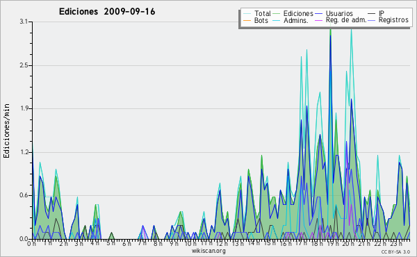The height and width of the screenshot is (257, 417).
Task: Click the '15 h' x-axis label
Action: [x=270, y=243]
